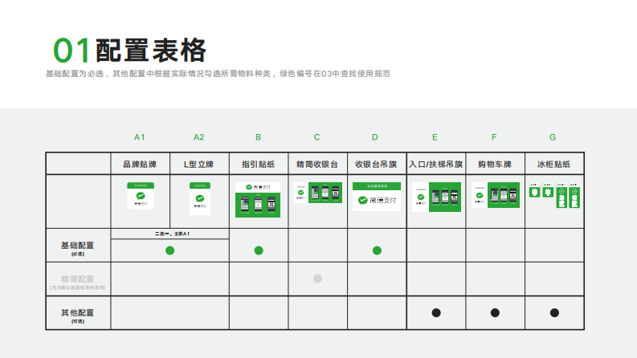Select the 指引贴纸 sticker image
The image size is (637, 358).
tap(258, 200)
